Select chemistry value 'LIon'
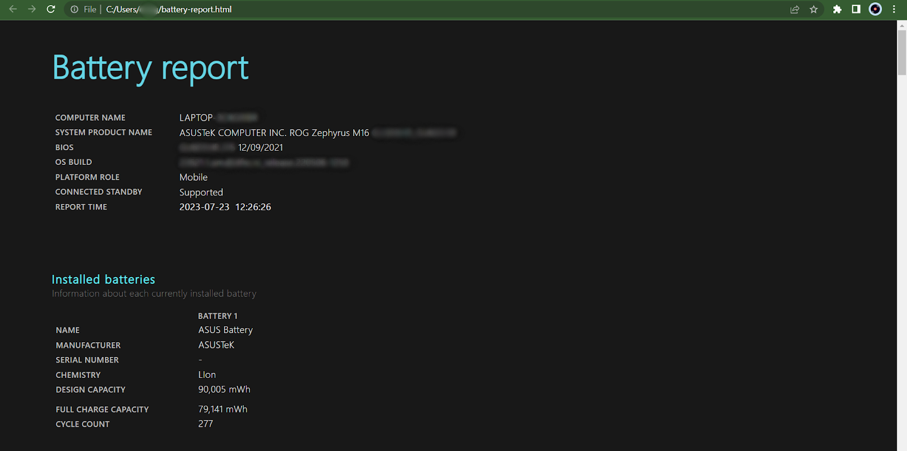The image size is (907, 451). (x=207, y=375)
